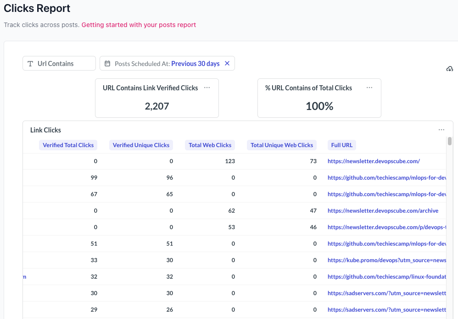The height and width of the screenshot is (319, 458).
Task: Open the Previous 30 days date selector
Action: [x=195, y=63]
